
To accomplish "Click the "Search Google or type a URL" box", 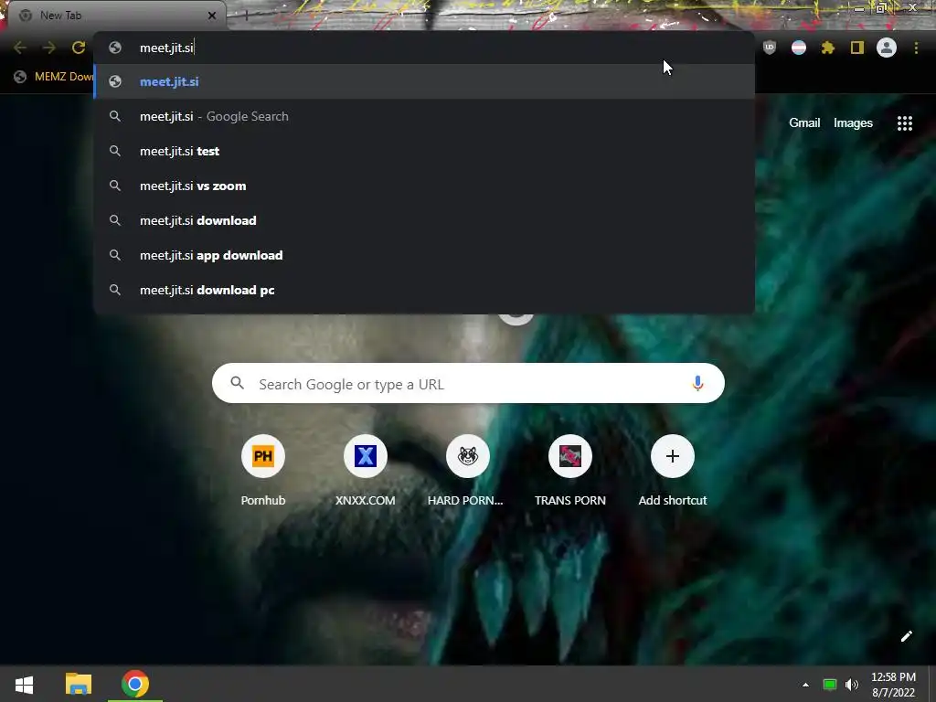I will [468, 383].
